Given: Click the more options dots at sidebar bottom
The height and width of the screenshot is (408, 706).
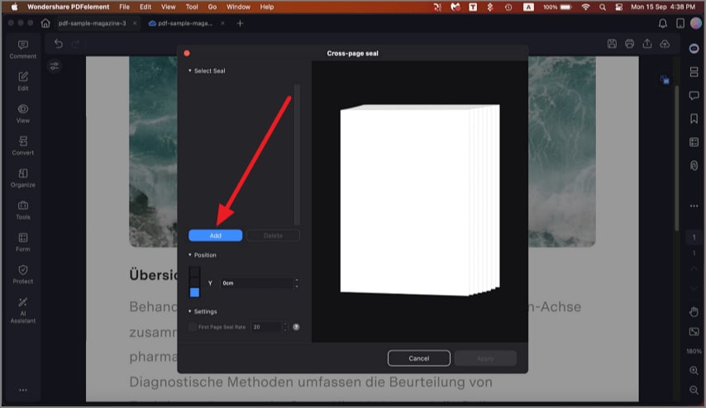Looking at the screenshot, I should pyautogui.click(x=23, y=390).
